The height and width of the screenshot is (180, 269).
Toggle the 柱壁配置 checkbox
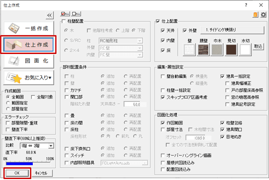[64, 21]
